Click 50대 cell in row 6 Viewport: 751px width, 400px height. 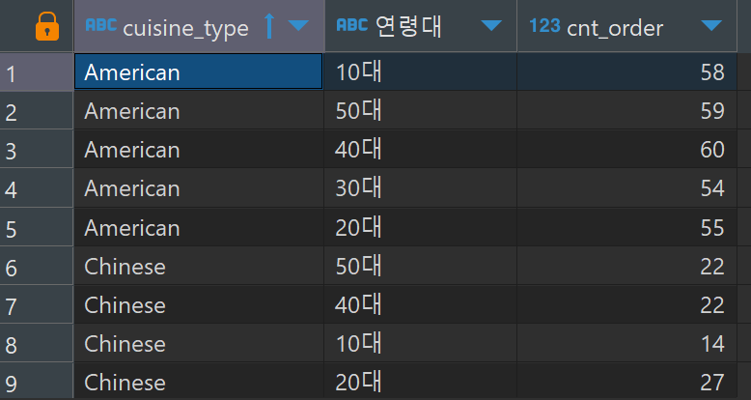pyautogui.click(x=421, y=267)
